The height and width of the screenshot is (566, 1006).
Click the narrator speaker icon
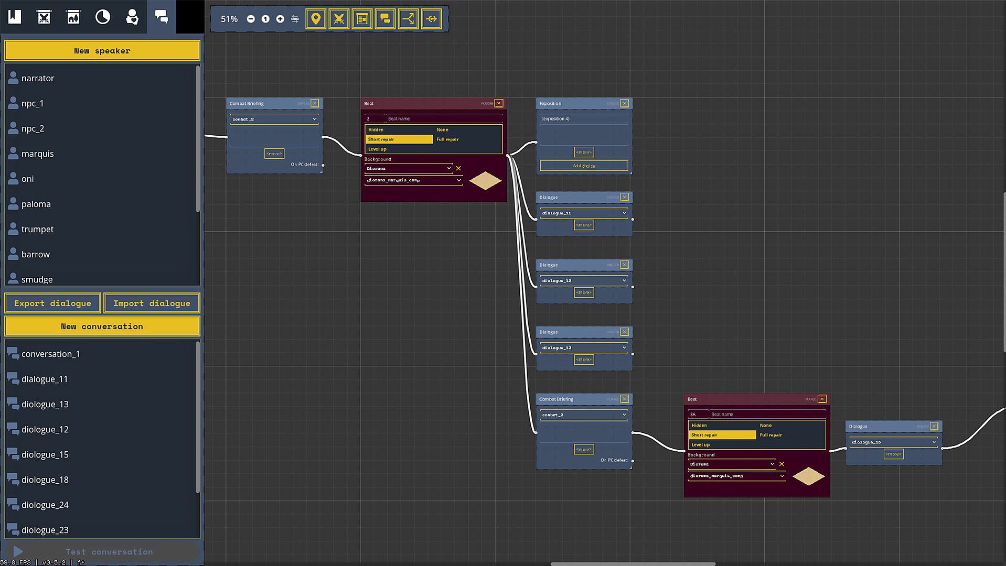13,78
